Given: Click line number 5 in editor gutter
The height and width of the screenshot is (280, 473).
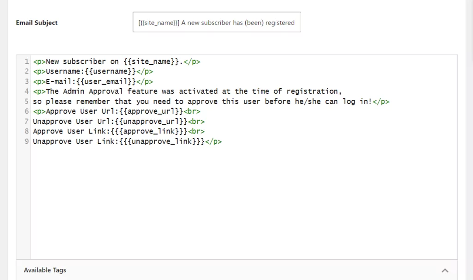Looking at the screenshot, I should point(26,101).
